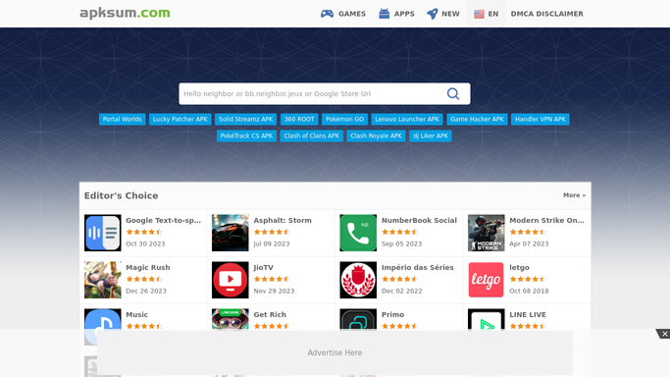Open the letgo app icon
This screenshot has width=670, height=377.
coord(487,280)
